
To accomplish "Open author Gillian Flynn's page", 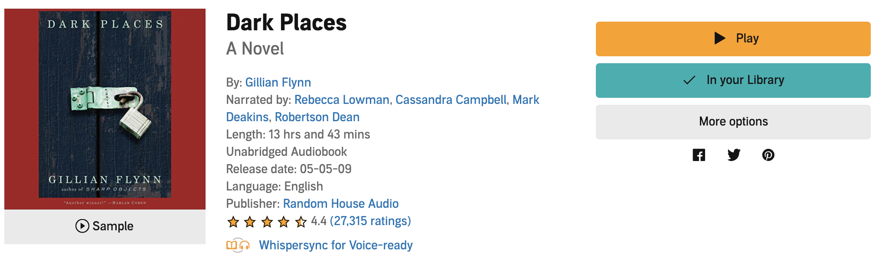I will coord(278,82).
